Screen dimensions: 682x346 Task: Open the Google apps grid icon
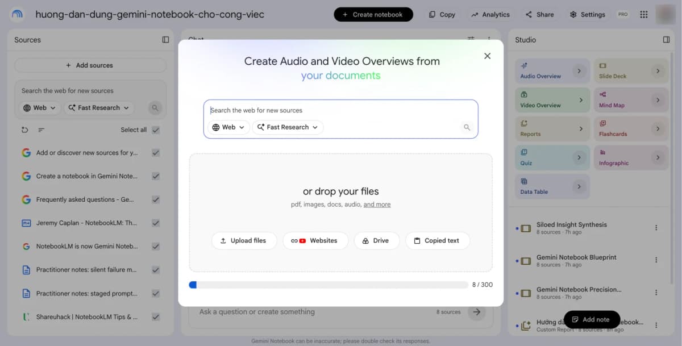tap(643, 14)
